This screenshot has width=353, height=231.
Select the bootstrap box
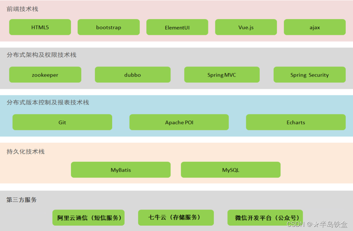click(108, 27)
